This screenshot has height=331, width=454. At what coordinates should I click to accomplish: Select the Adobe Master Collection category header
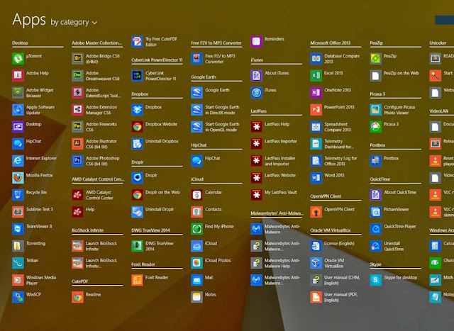pyautogui.click(x=96, y=43)
